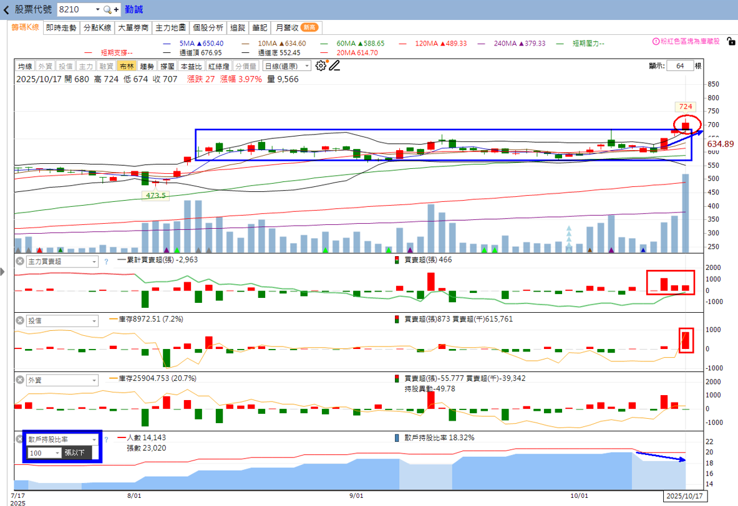Click the 勤誠 stock name link
The height and width of the screenshot is (506, 738).
click(x=134, y=9)
